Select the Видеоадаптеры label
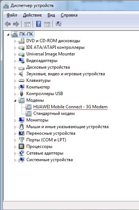Viewport: 139px width, 210px height. click(42, 61)
